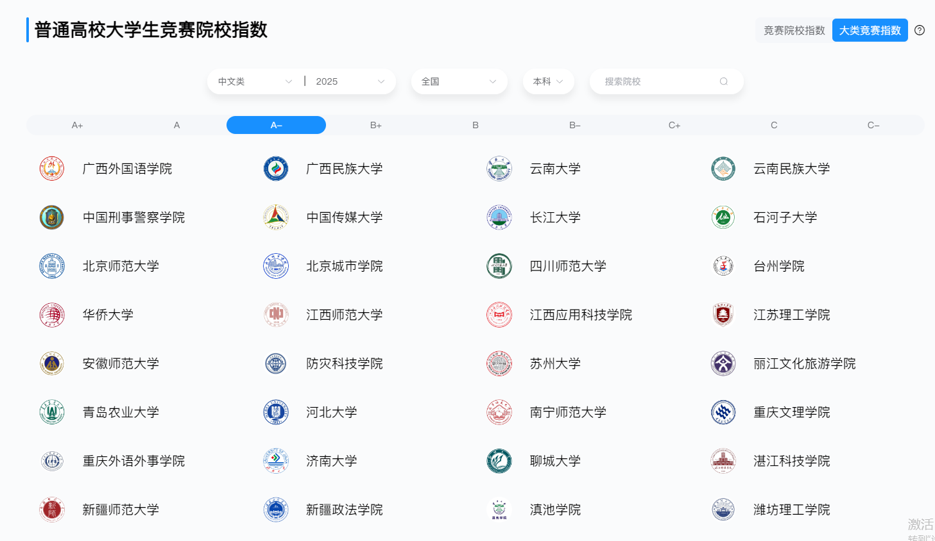The width and height of the screenshot is (935, 541).
Task: Click the 江西应用科技学院 logo
Action: (499, 315)
